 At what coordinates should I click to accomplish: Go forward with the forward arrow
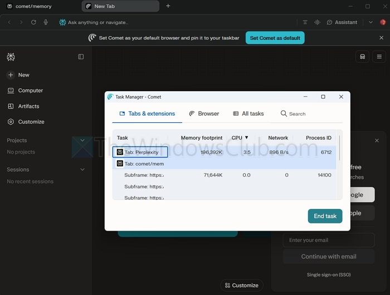coord(21,22)
